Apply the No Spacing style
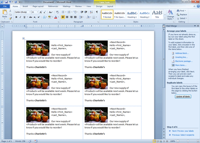The image size is (200, 143). 120,15
